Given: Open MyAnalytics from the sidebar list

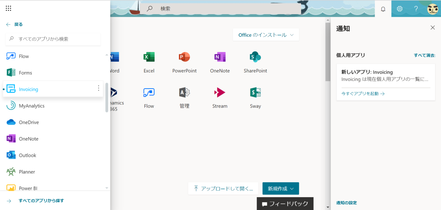Looking at the screenshot, I should (53, 106).
